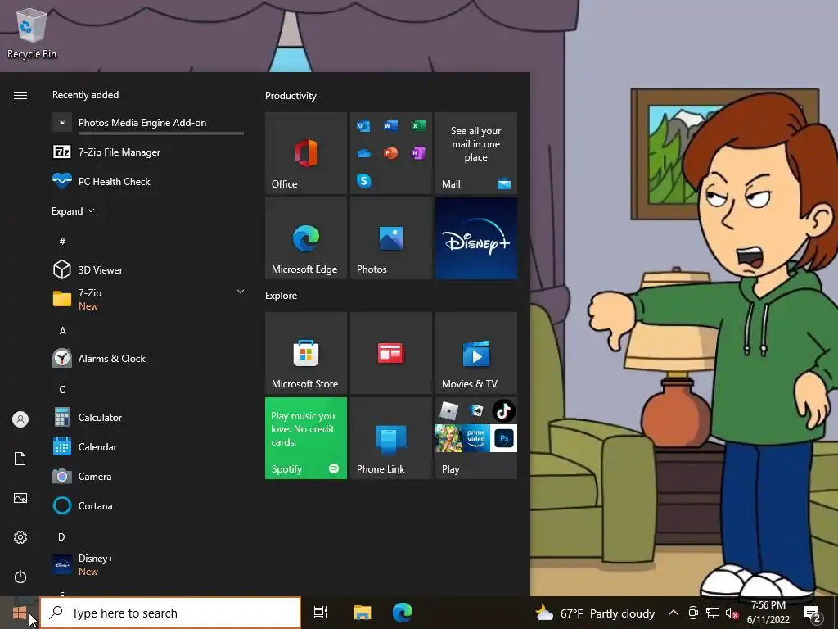Open the Camera app
Viewport: 838px width, 629px height.
click(147, 476)
